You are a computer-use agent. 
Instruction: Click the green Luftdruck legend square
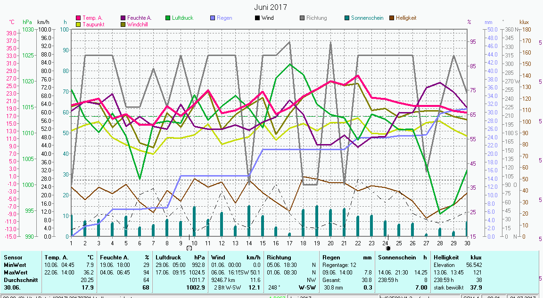tap(168, 18)
